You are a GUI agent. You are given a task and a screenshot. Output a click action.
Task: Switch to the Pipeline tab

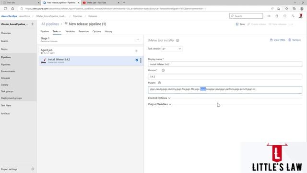[x=45, y=31]
